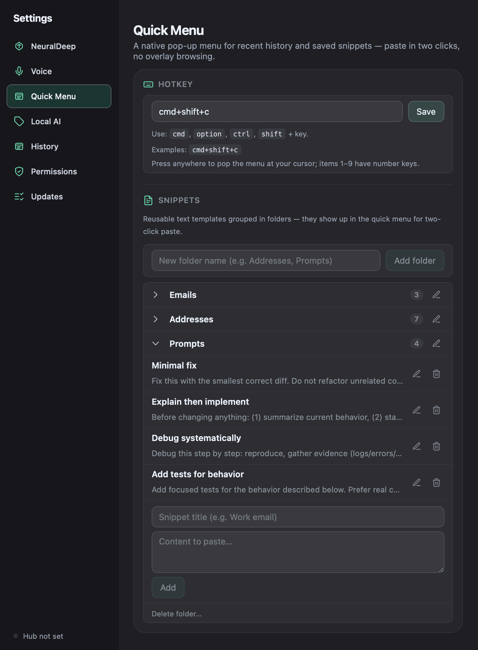Click pencil icon for Prompts folder

(x=436, y=343)
